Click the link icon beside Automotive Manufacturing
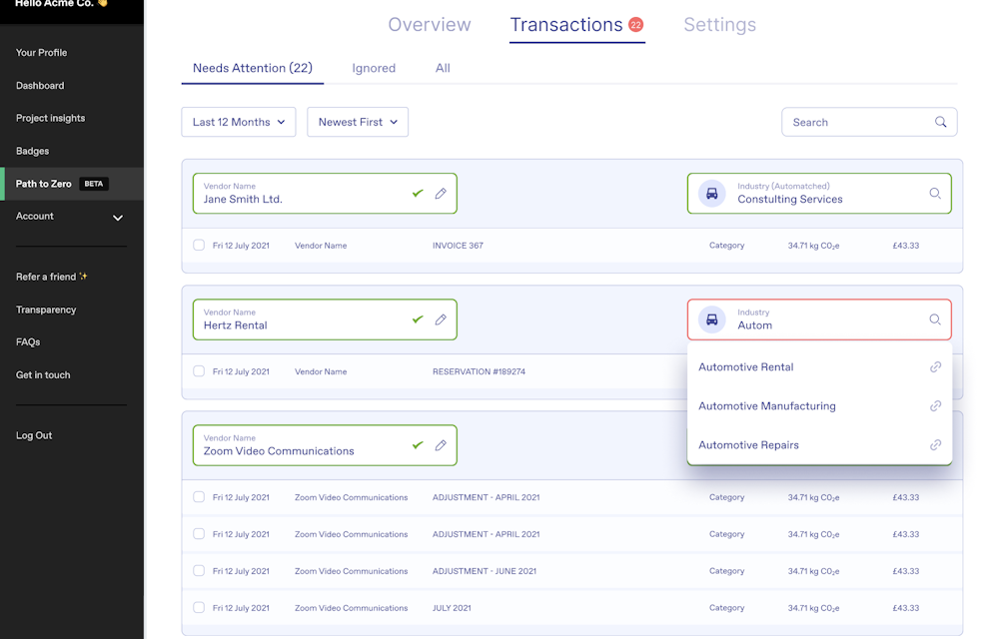 point(935,406)
